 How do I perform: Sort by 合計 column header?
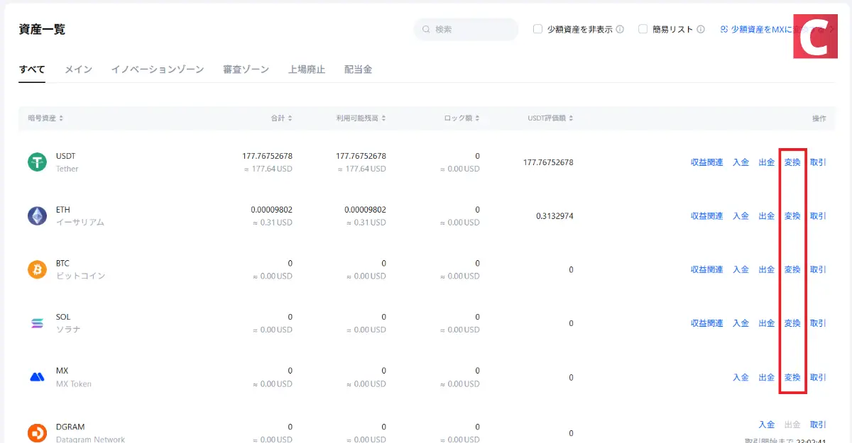coord(281,118)
